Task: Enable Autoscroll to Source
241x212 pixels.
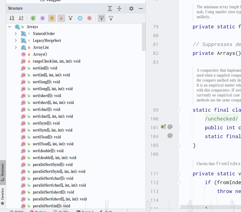Action: 102,18
